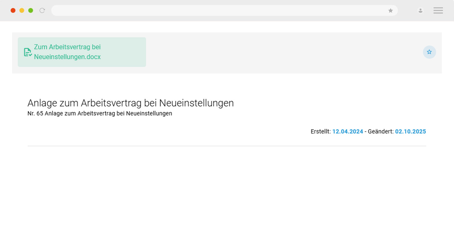Open the browser hamburger menu
The image size is (454, 227).
[x=438, y=11]
